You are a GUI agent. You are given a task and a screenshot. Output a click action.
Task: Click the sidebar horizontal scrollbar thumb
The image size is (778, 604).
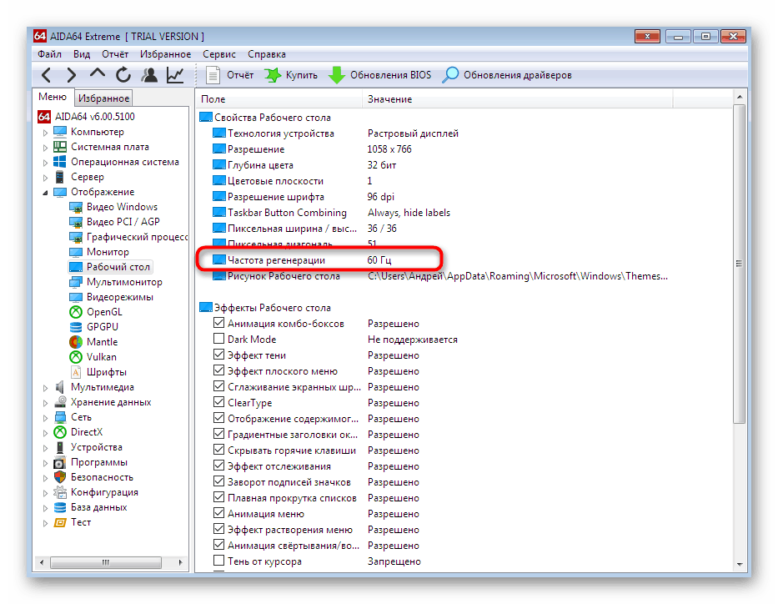point(106,562)
